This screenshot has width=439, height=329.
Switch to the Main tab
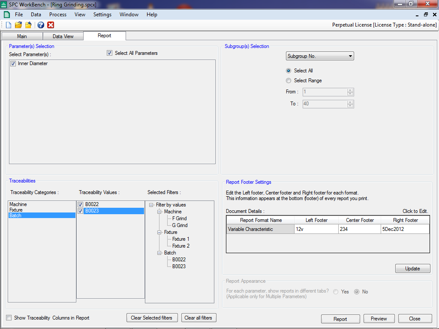[22, 36]
